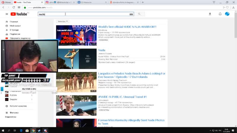
Task: Open FLESIN channel subscription
Action: tap(13, 95)
